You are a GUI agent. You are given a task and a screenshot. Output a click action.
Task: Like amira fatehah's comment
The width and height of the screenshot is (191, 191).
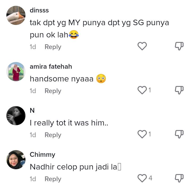click(x=142, y=90)
